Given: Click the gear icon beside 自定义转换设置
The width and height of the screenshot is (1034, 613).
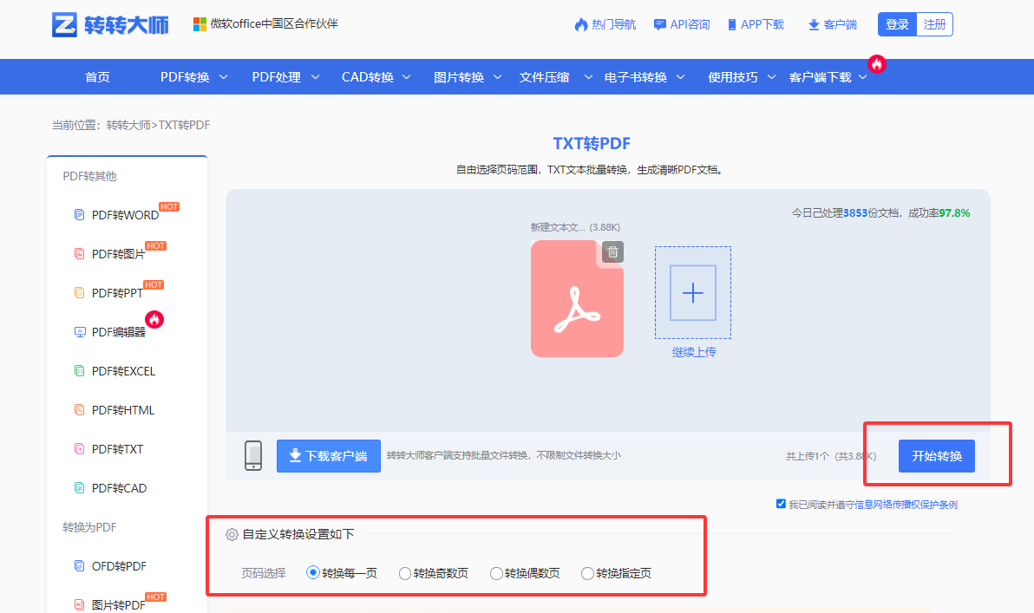Looking at the screenshot, I should [x=232, y=535].
